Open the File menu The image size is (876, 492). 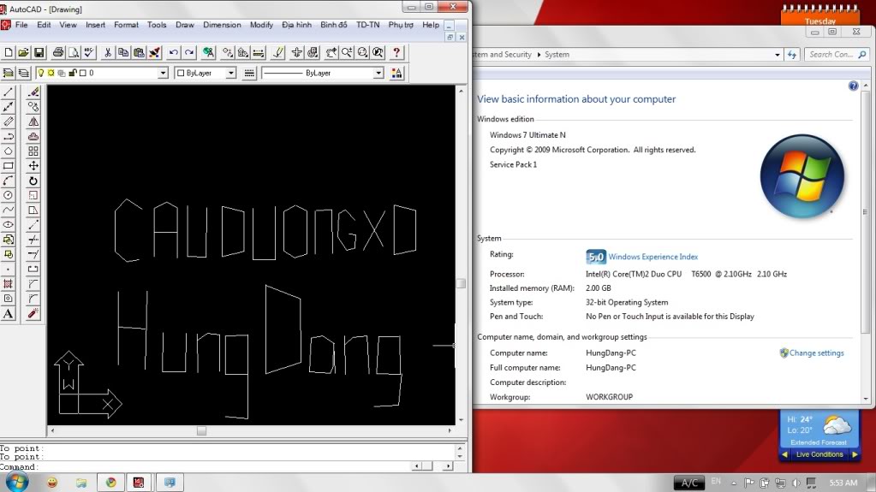pyautogui.click(x=21, y=25)
